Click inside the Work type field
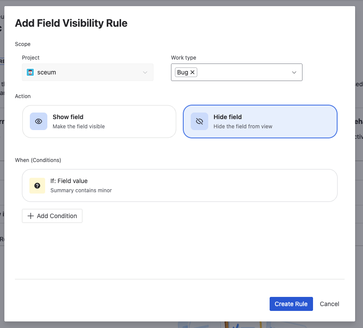 tap(237, 72)
